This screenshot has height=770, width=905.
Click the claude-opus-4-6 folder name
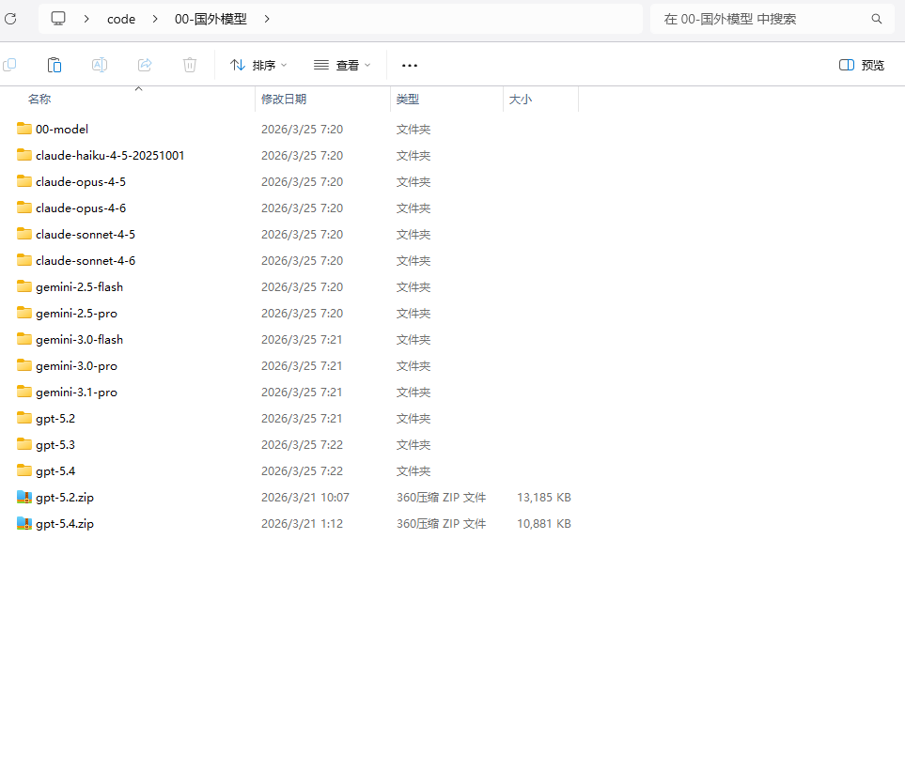81,208
